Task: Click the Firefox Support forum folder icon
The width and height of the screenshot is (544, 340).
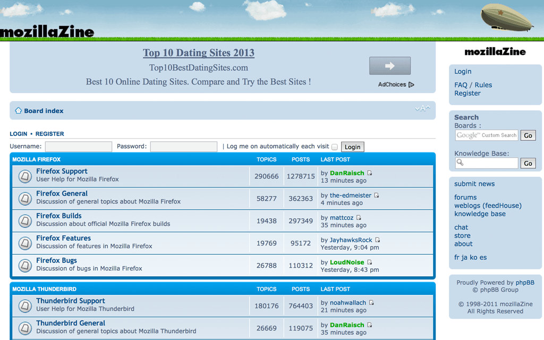Action: (25, 176)
